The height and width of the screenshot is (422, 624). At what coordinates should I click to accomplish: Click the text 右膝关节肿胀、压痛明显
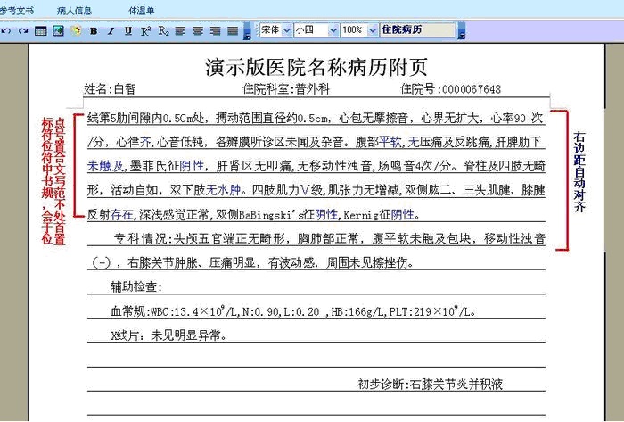tap(192, 263)
